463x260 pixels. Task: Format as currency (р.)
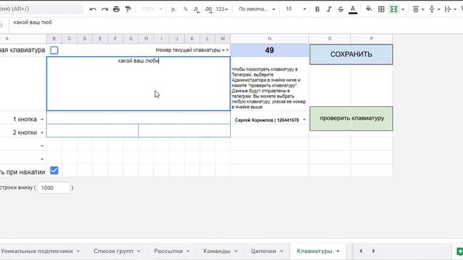[174, 9]
